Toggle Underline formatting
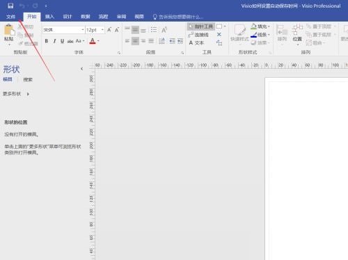Viewport: 348px width, 260px height. (x=62, y=41)
